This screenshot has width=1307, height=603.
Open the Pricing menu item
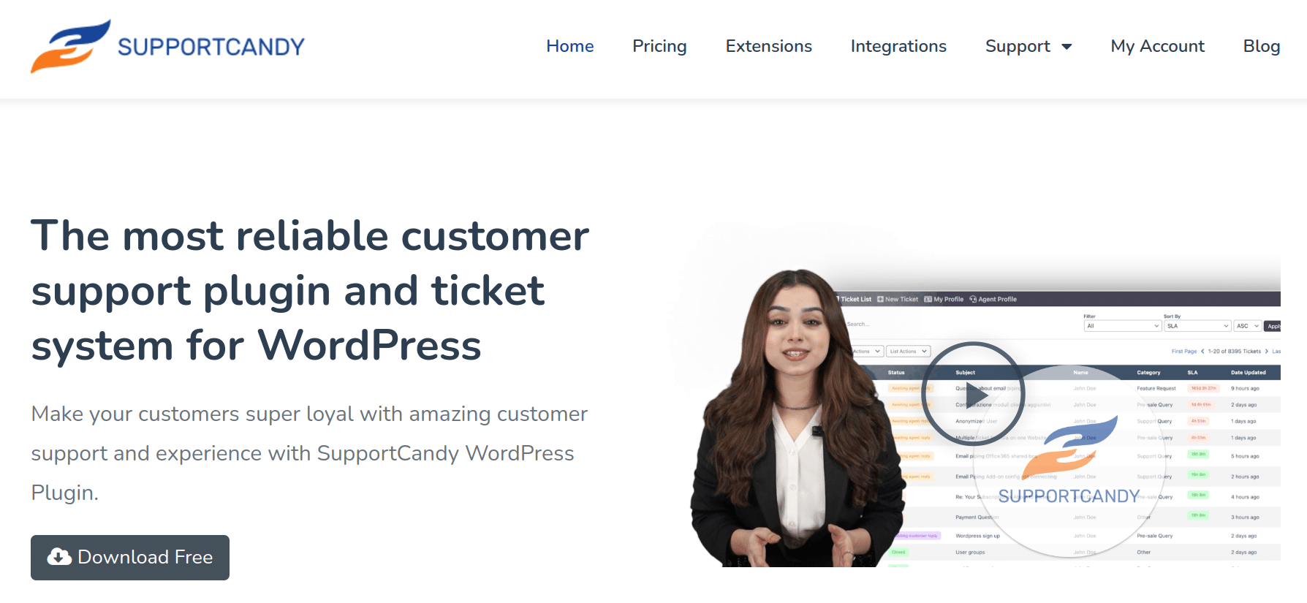pyautogui.click(x=659, y=46)
